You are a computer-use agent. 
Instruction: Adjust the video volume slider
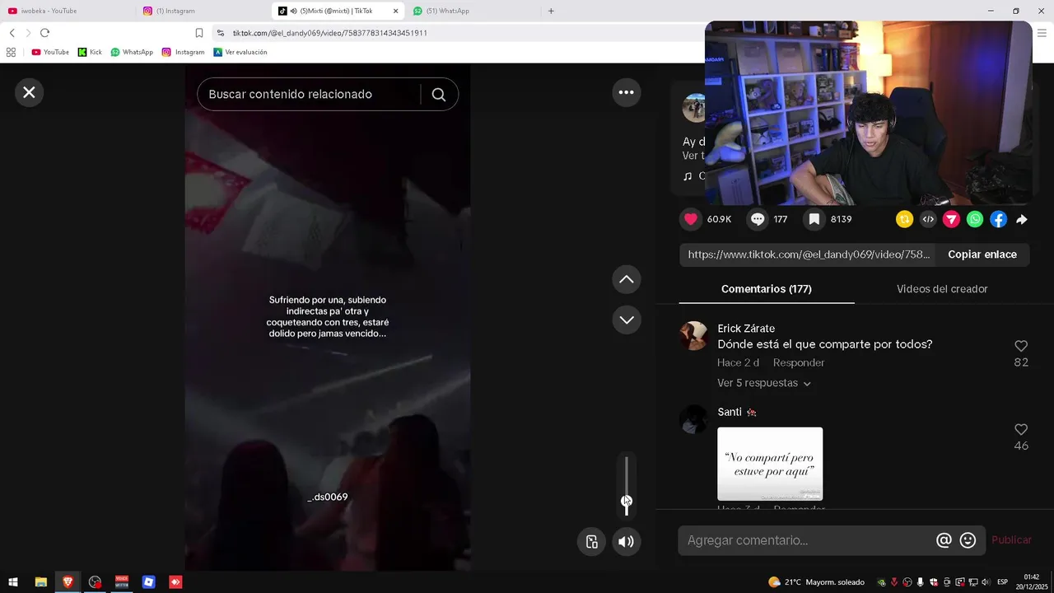(627, 486)
